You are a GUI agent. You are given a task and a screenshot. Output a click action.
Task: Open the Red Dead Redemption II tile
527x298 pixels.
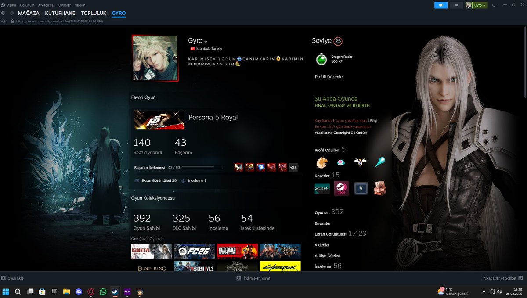237,251
